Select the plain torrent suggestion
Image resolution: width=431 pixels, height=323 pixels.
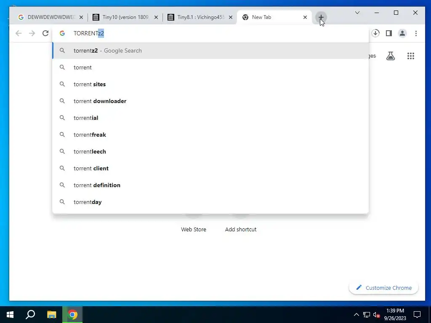tap(210, 67)
